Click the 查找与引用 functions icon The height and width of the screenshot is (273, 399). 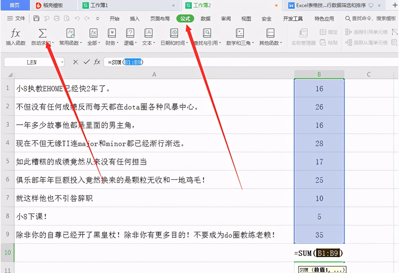(x=207, y=33)
